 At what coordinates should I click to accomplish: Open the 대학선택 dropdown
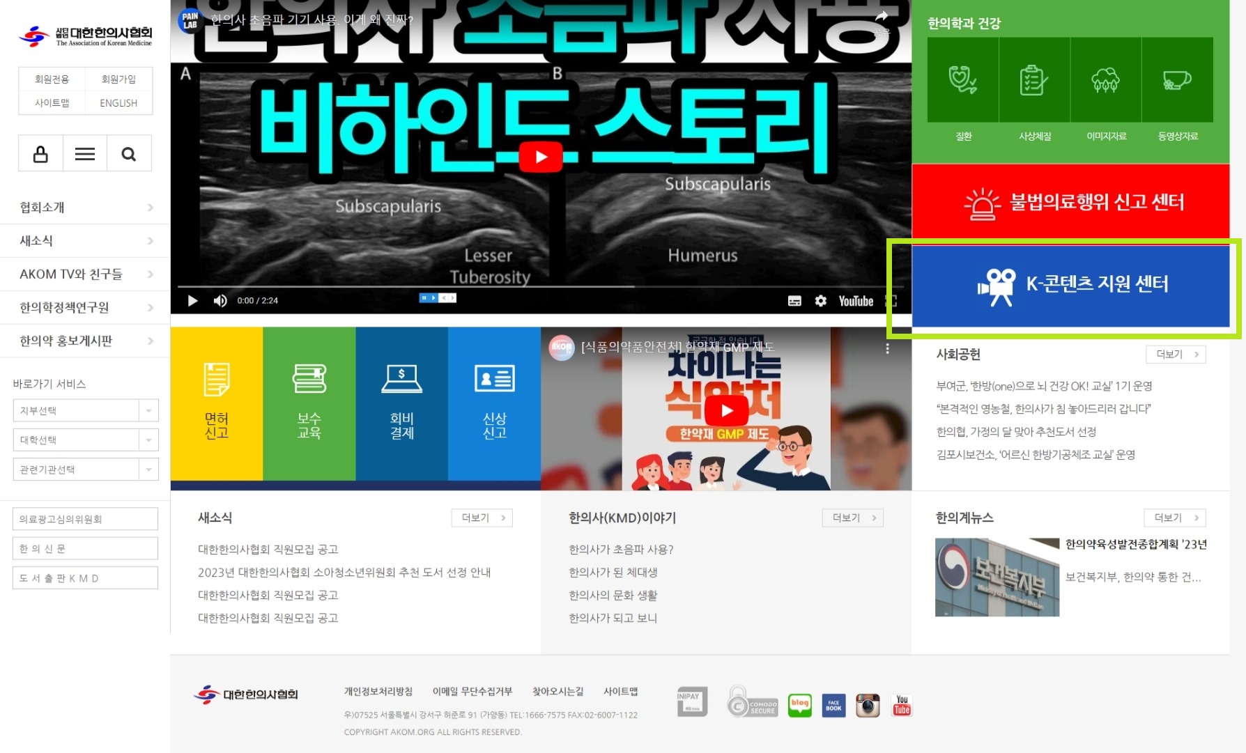point(85,440)
